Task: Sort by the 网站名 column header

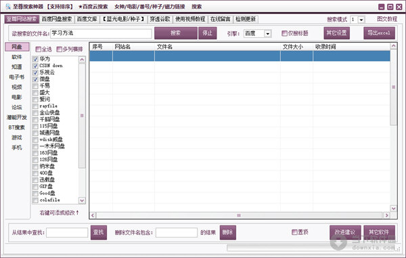Action: click(x=133, y=47)
